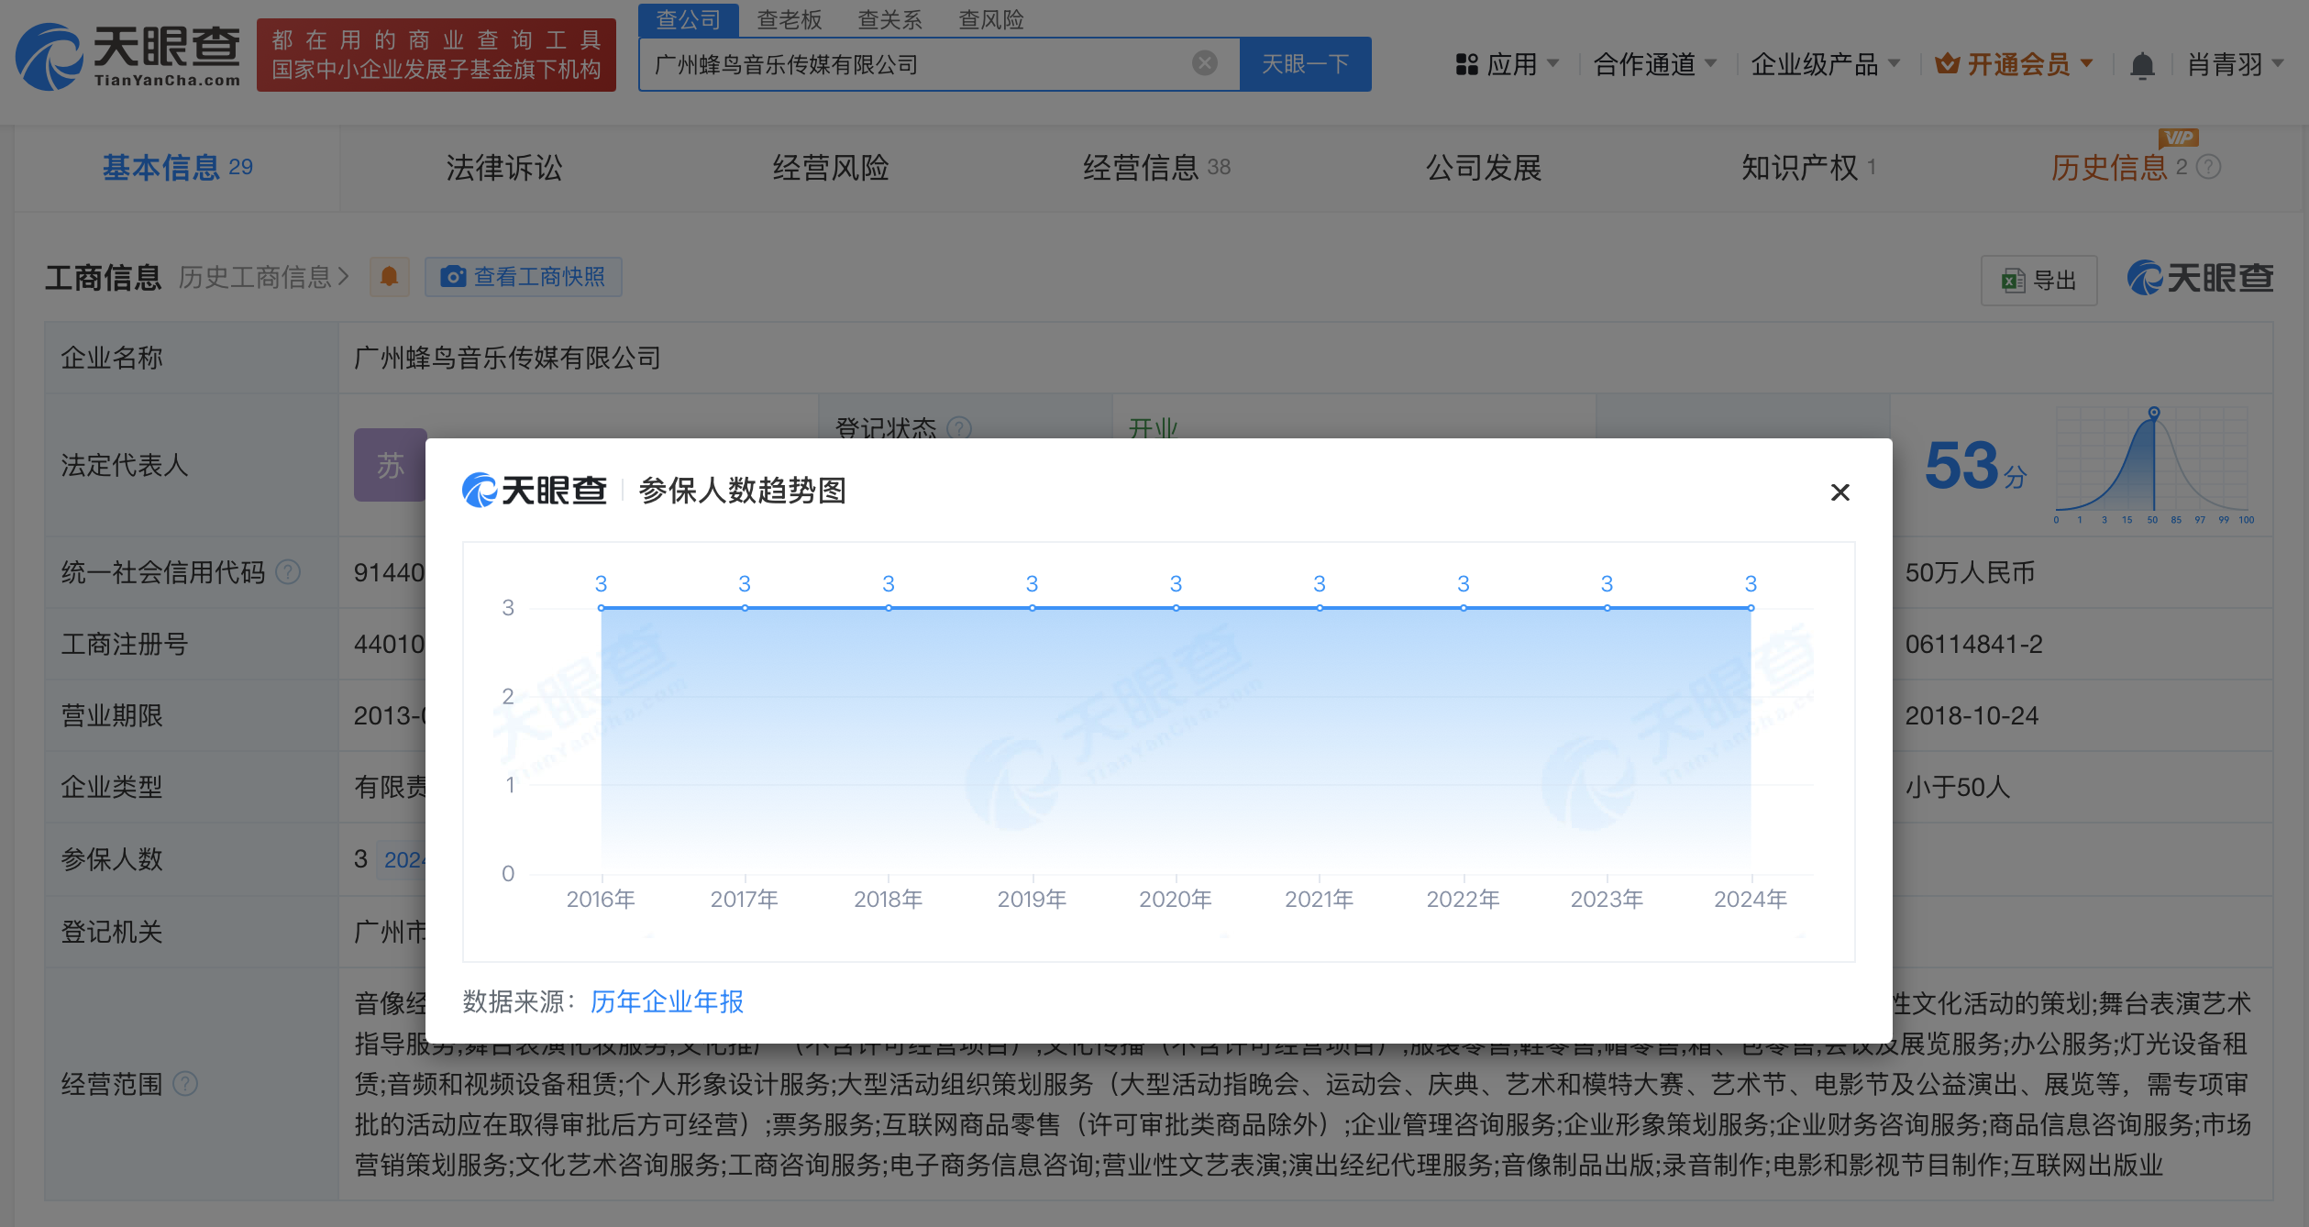
Task: Switch to the 查关系 search tab
Action: (889, 19)
